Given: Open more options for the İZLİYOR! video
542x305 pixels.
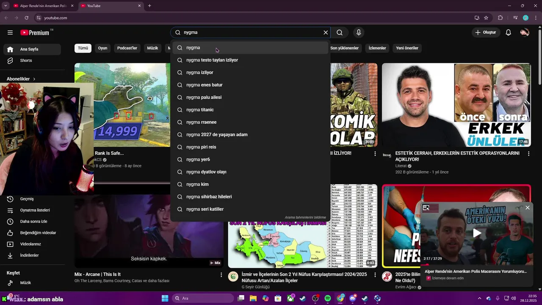Looking at the screenshot, I should (x=375, y=154).
